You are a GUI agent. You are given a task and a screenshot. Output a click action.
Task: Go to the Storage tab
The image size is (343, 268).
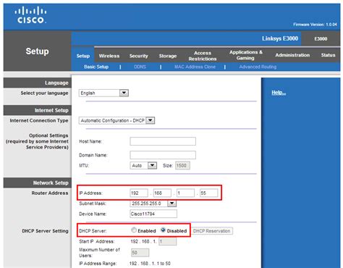click(x=168, y=56)
